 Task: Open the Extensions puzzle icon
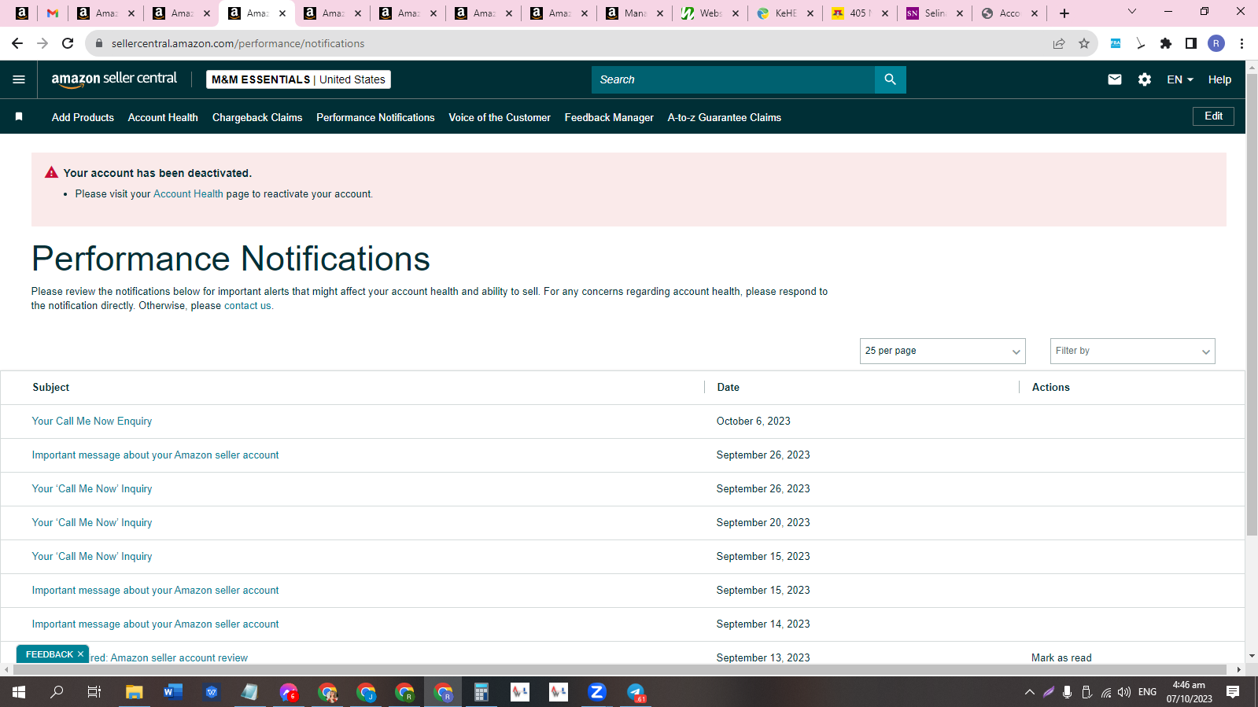click(1166, 43)
